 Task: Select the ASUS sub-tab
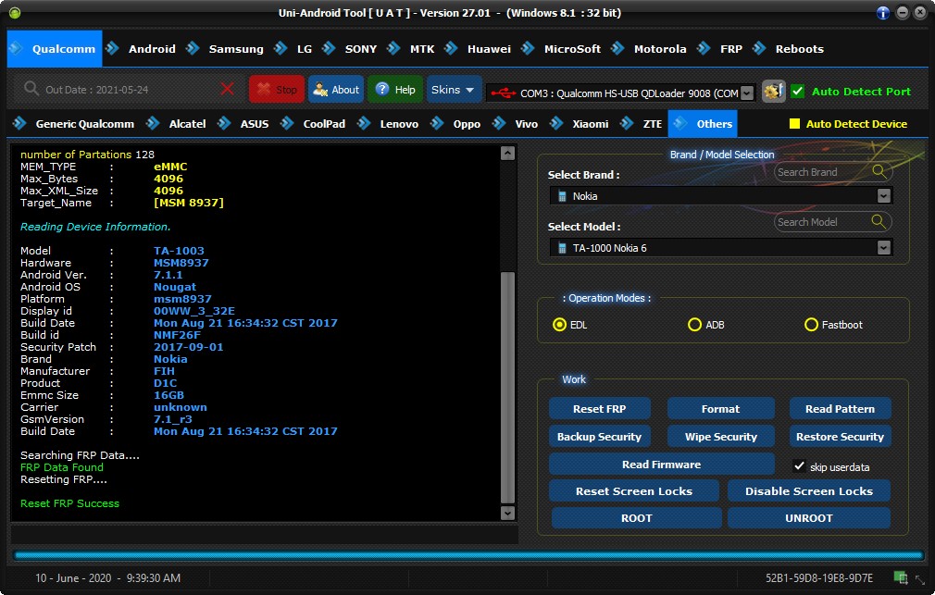pyautogui.click(x=243, y=124)
